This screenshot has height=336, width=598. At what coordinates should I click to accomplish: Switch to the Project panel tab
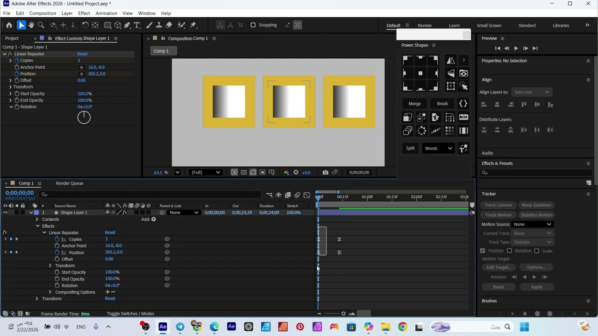pyautogui.click(x=12, y=38)
